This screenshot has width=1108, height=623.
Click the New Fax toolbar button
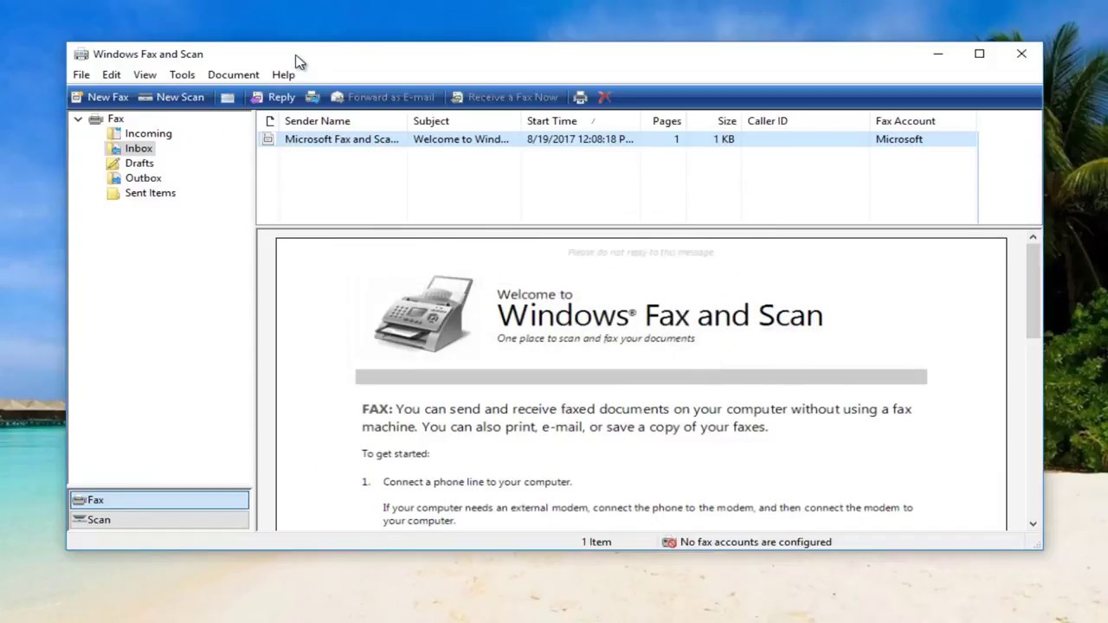click(x=100, y=97)
